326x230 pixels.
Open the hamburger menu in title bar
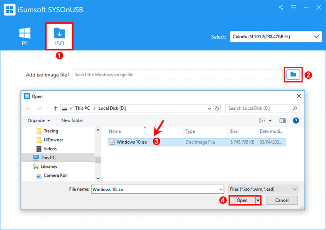(293, 7)
